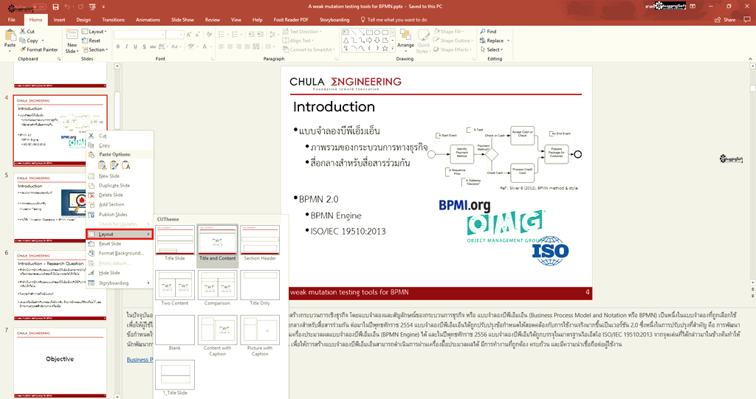This screenshot has width=756, height=399.
Task: Select slide 6 thumbnail in slide panel
Action: click(x=60, y=285)
